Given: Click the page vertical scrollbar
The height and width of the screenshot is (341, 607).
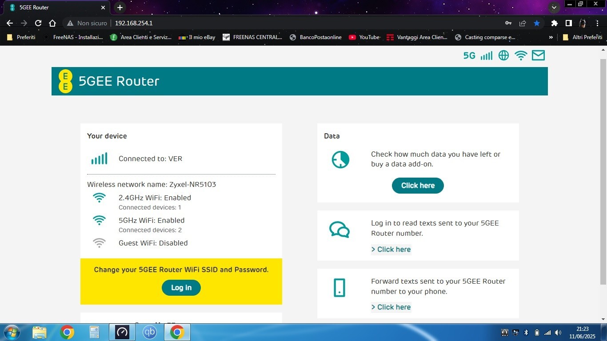Looking at the screenshot, I should (603, 171).
